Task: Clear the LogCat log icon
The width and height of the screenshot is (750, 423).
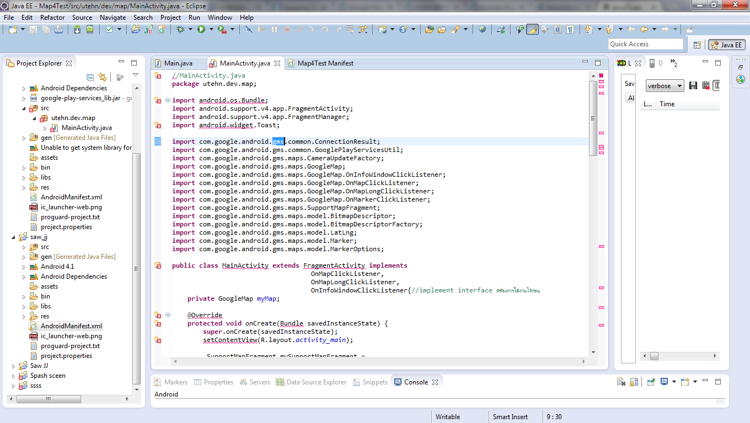Action: (706, 85)
